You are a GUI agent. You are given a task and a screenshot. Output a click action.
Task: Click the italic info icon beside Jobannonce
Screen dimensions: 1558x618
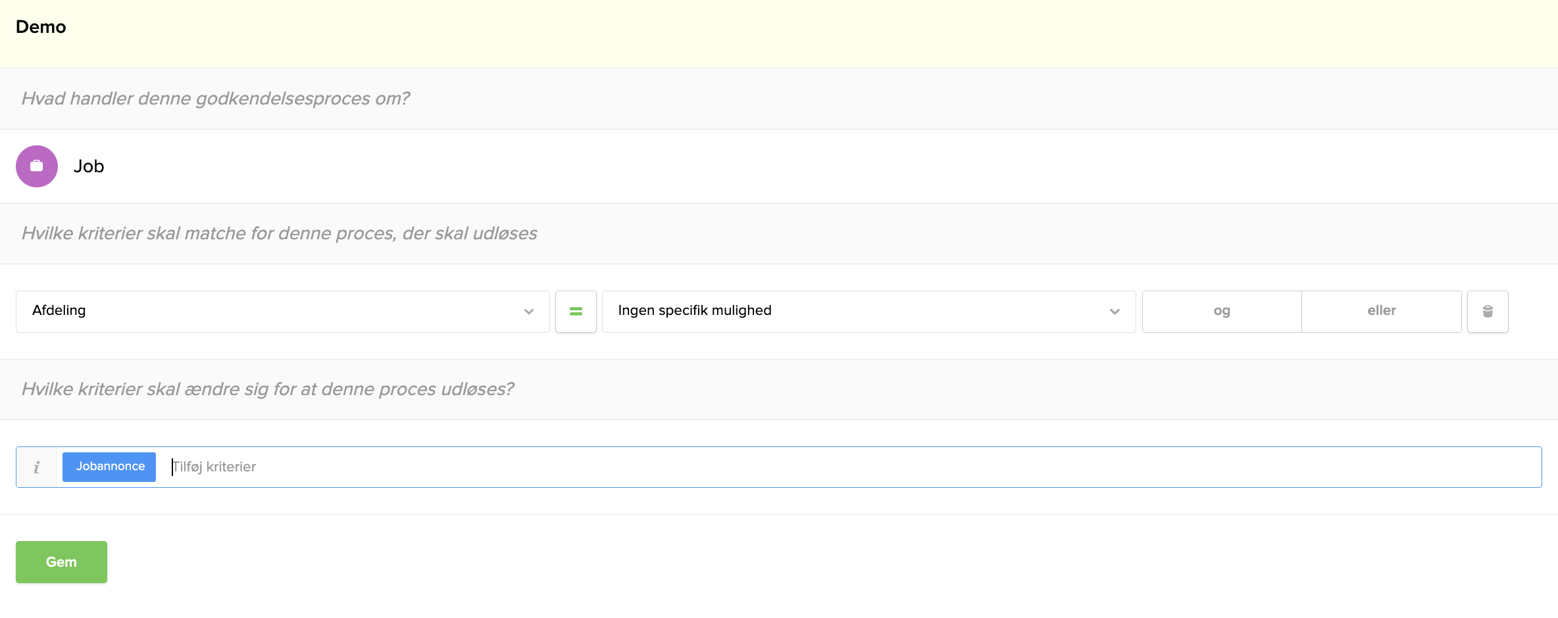pos(37,467)
